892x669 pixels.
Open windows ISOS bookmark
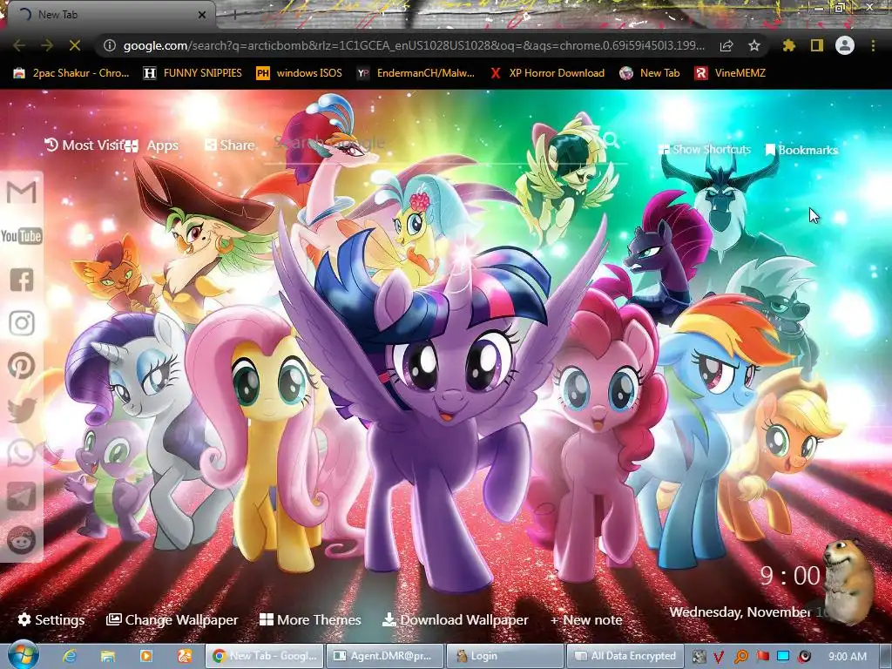pyautogui.click(x=300, y=73)
